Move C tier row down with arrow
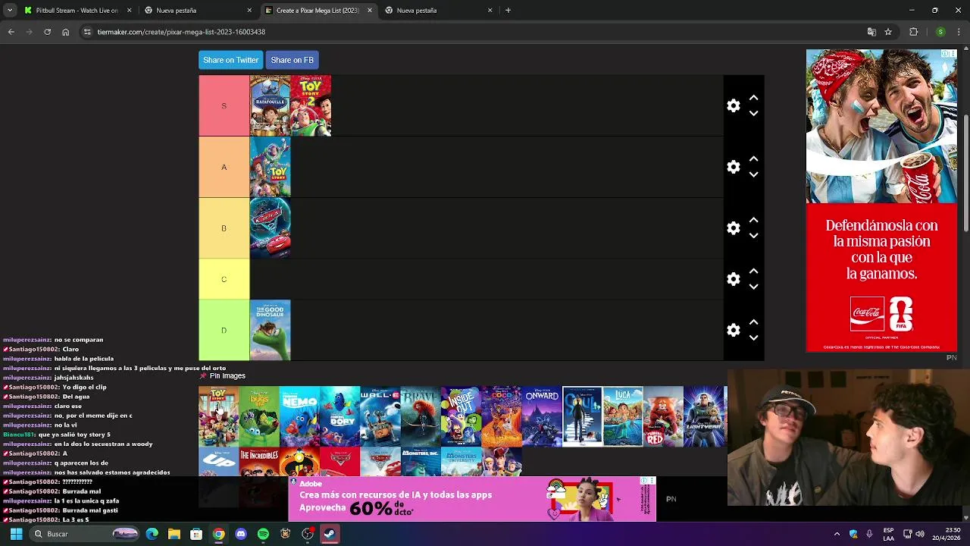 click(x=753, y=287)
